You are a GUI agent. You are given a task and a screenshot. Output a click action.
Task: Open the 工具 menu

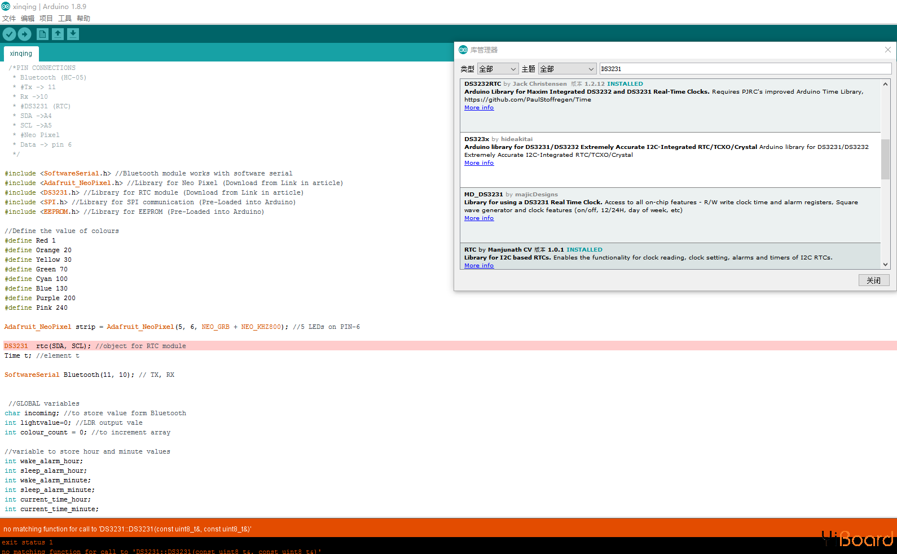tap(65, 19)
